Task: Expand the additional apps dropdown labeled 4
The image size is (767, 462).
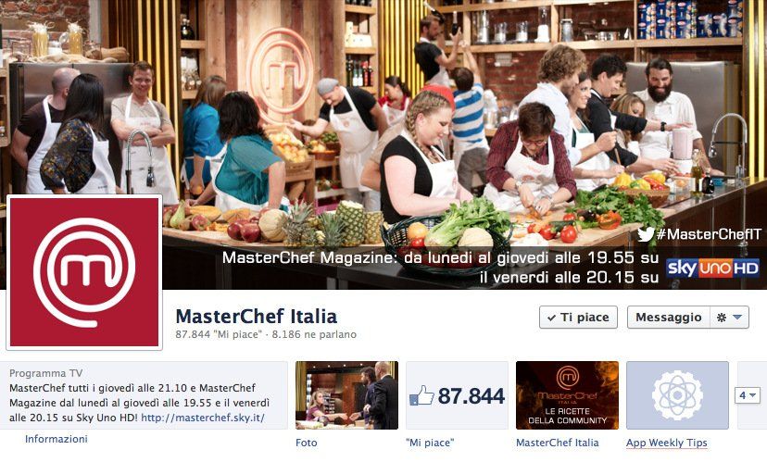Action: point(748,395)
